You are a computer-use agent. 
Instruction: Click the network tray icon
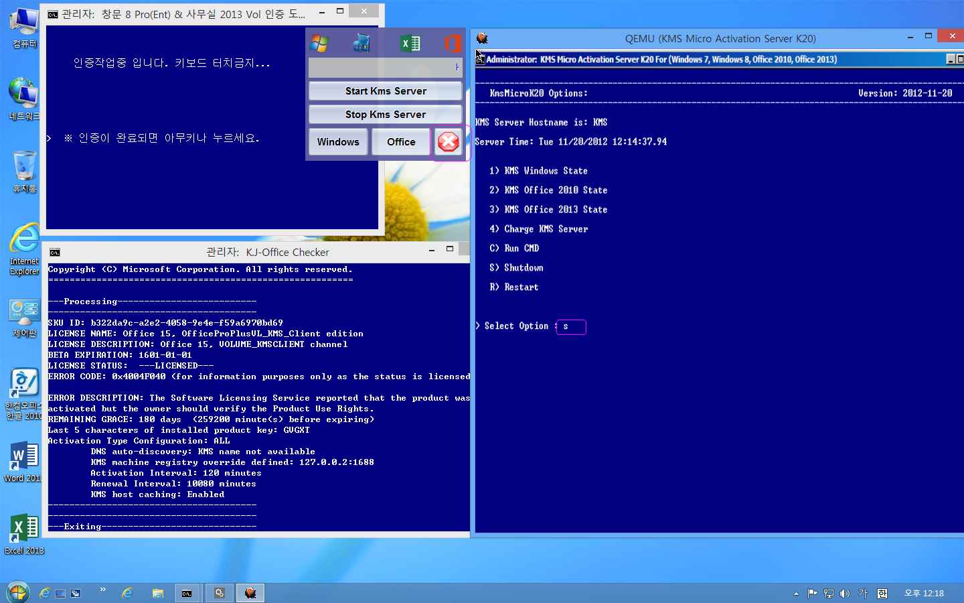pos(829,593)
